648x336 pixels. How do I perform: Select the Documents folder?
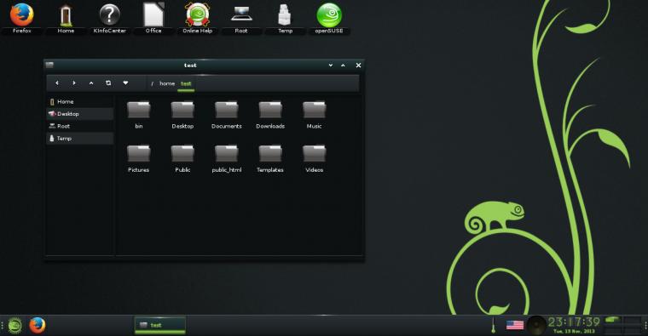pyautogui.click(x=227, y=115)
